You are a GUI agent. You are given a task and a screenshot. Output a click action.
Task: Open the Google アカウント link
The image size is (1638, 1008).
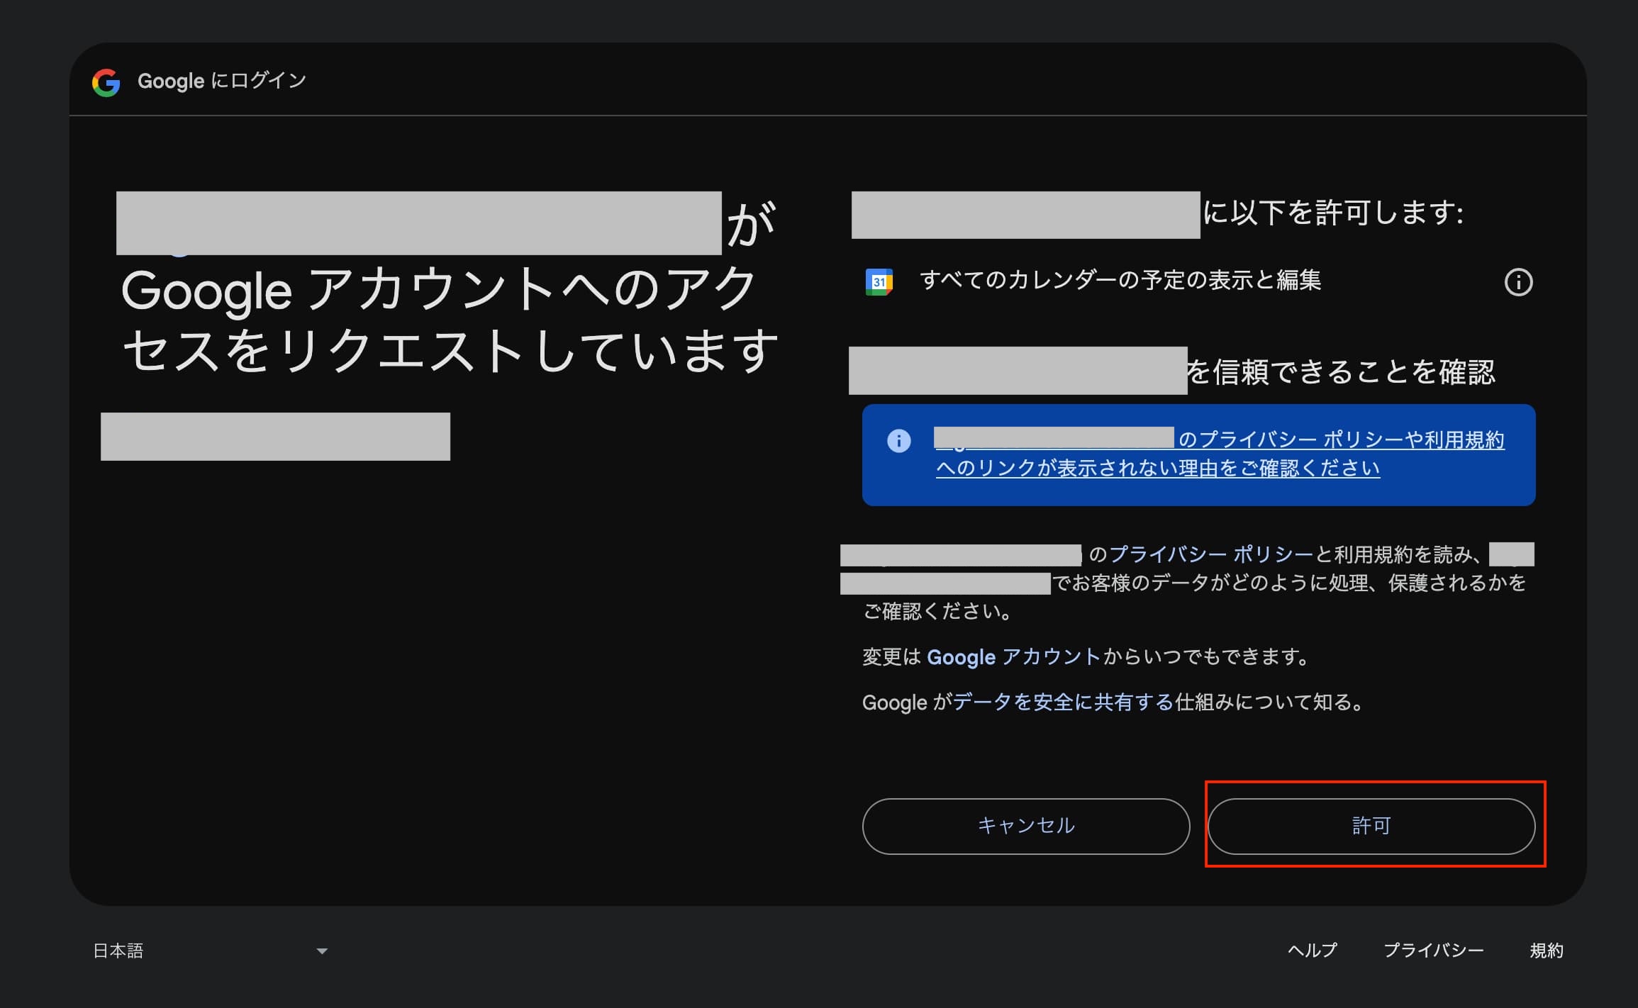[x=1014, y=657]
